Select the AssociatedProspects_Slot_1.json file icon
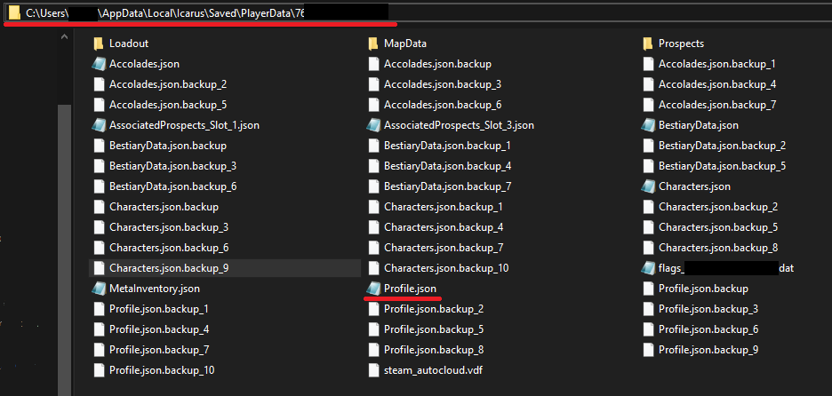 point(99,126)
